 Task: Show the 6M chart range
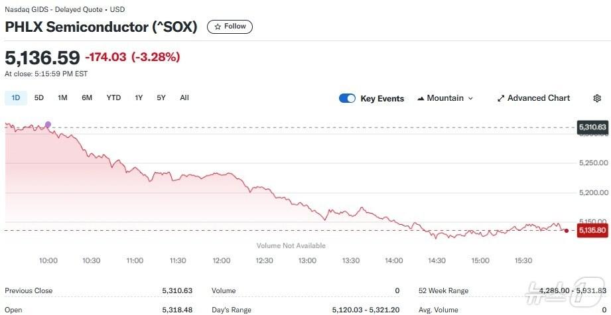tap(87, 97)
